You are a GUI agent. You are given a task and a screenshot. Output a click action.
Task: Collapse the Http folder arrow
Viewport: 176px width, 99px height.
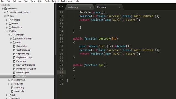tap(7, 31)
